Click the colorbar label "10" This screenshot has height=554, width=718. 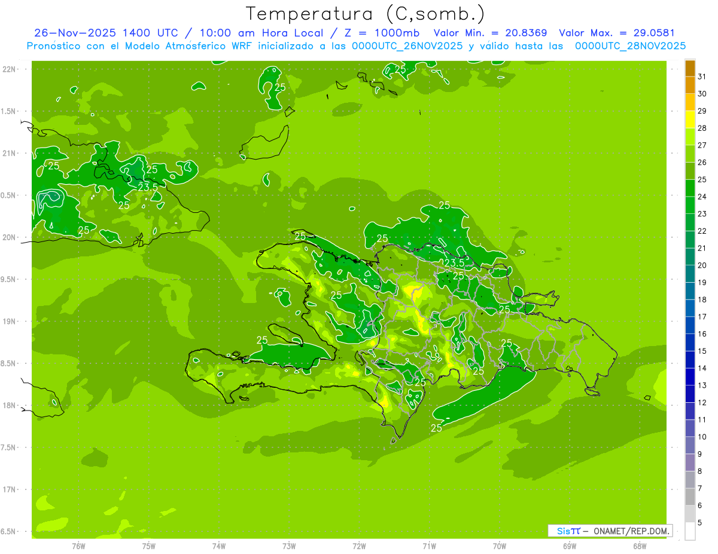702,437
